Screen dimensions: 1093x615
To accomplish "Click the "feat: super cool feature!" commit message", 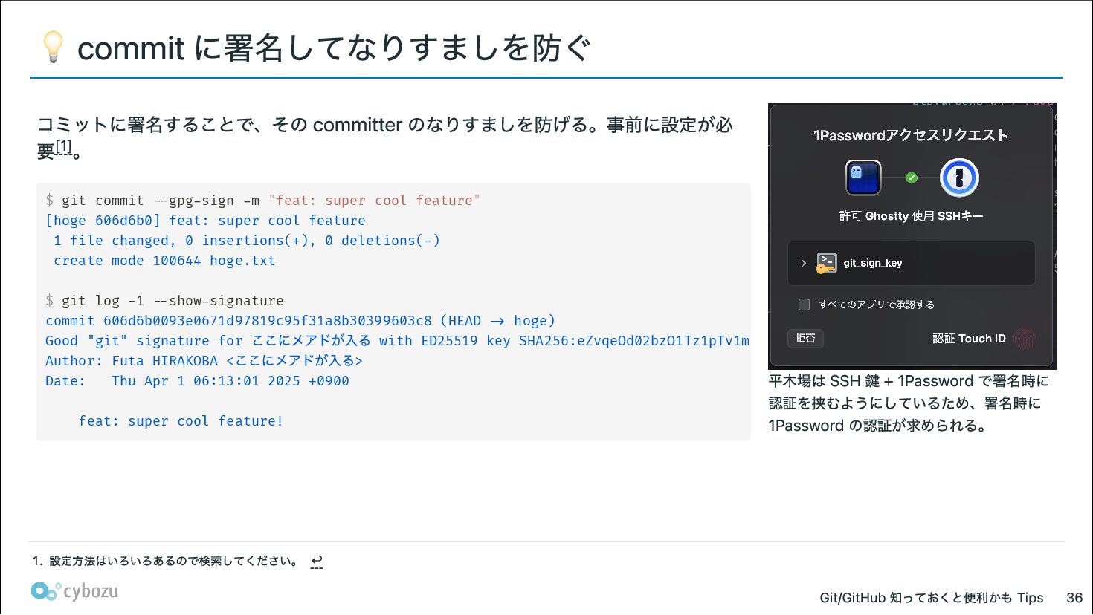I will point(181,421).
